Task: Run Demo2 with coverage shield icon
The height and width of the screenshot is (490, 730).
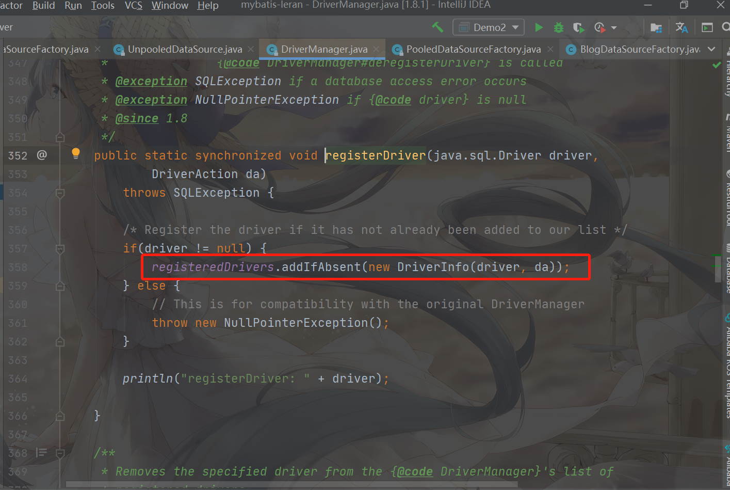Action: 578,27
